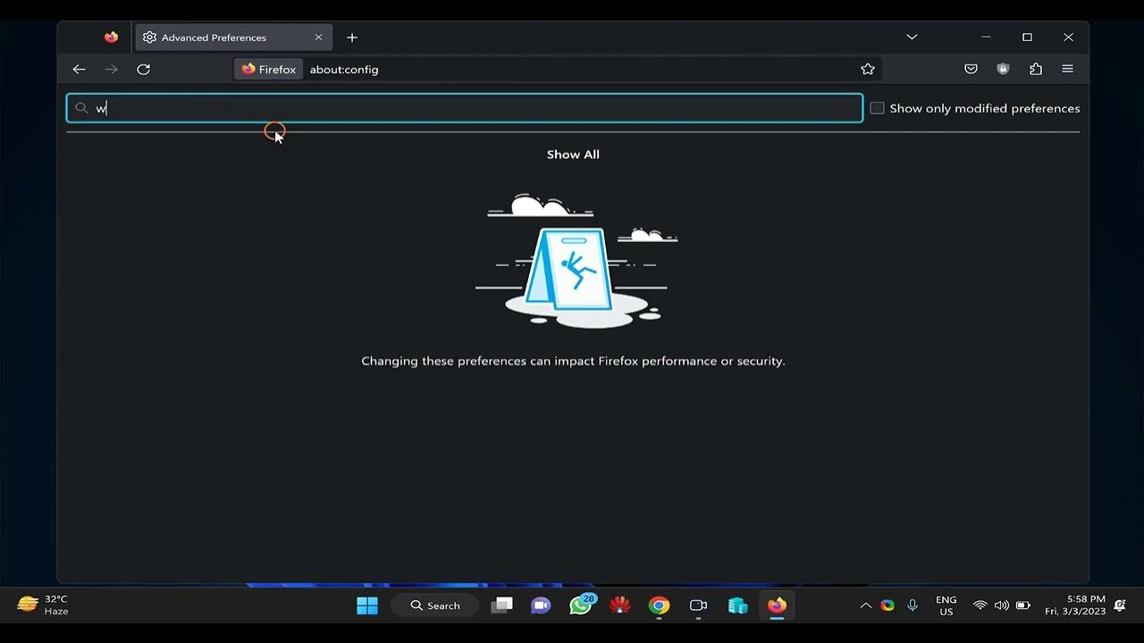Open a new tab with plus button
Image resolution: width=1144 pixels, height=643 pixels.
coord(352,38)
